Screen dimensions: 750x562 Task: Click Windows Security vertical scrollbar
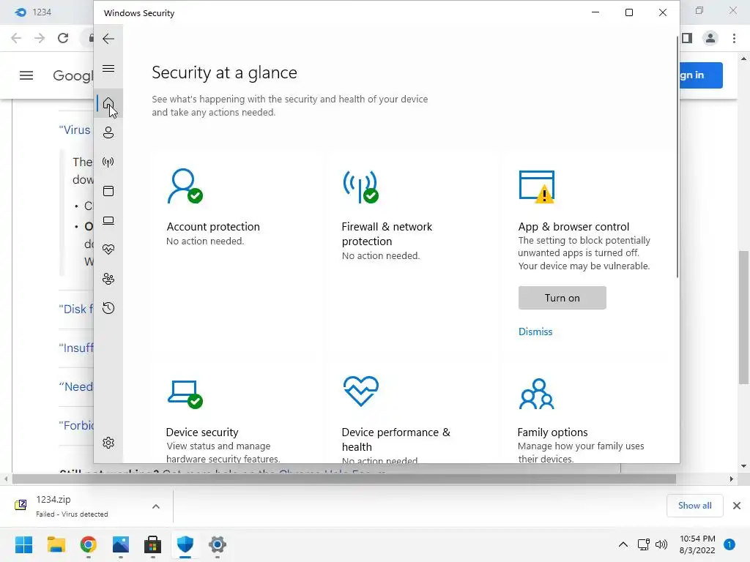677,158
